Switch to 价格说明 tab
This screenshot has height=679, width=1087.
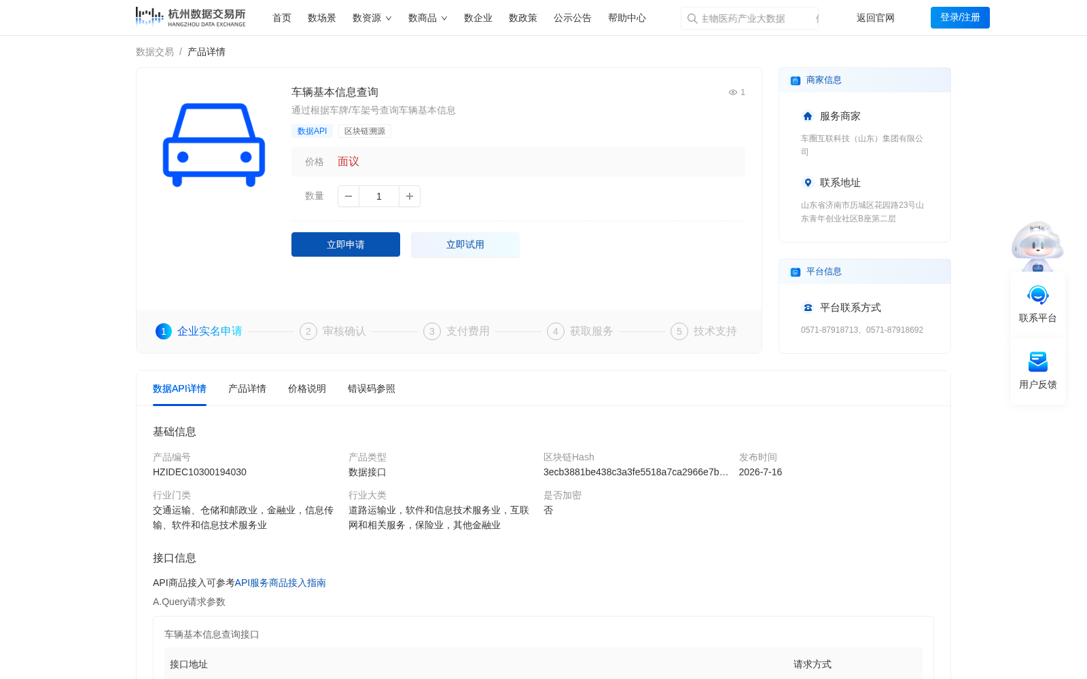(307, 388)
